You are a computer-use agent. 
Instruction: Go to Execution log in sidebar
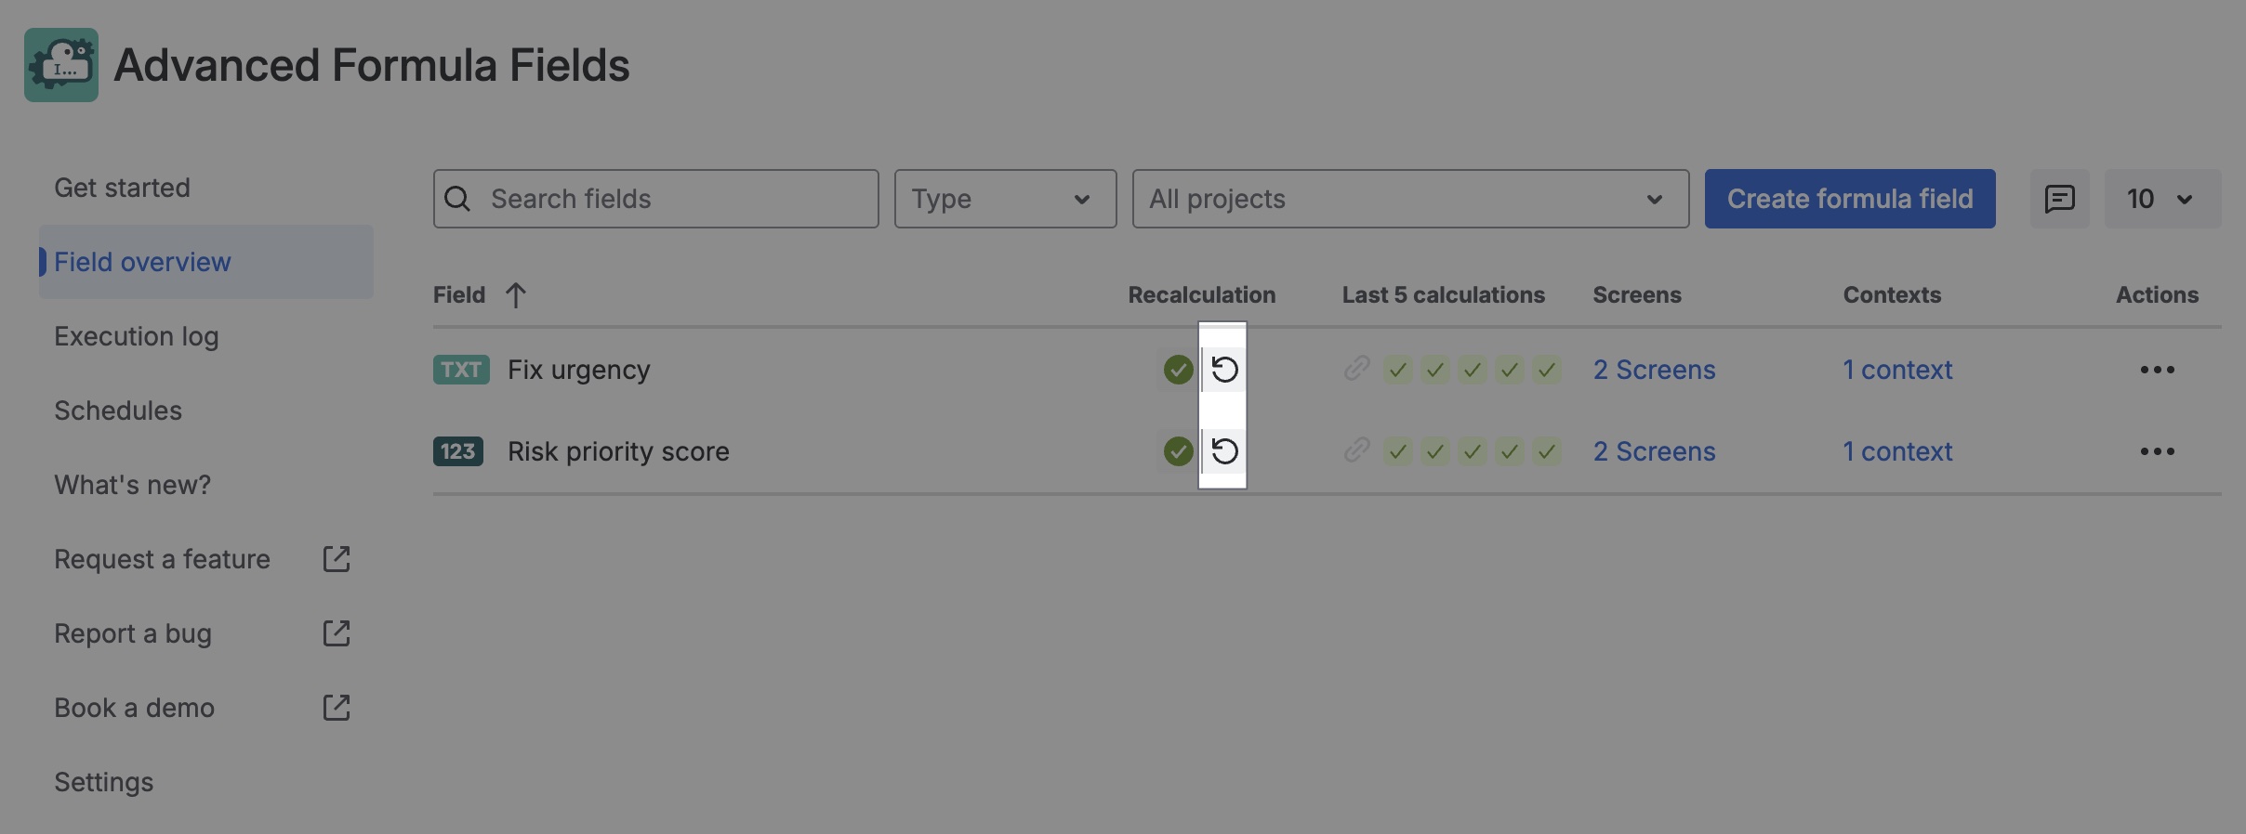(137, 336)
